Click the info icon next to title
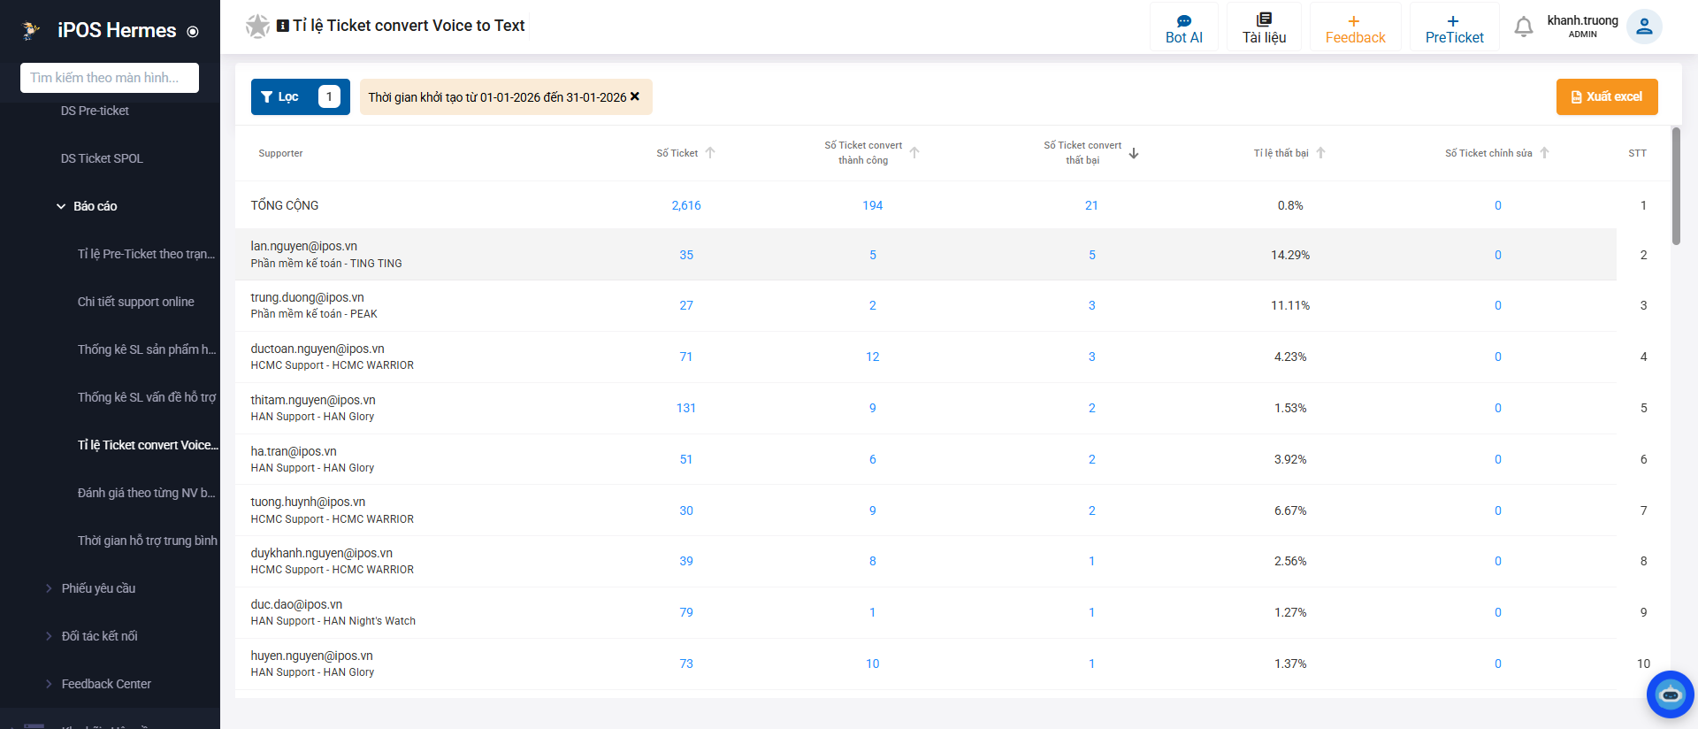Viewport: 1698px width, 729px height. pyautogui.click(x=283, y=26)
